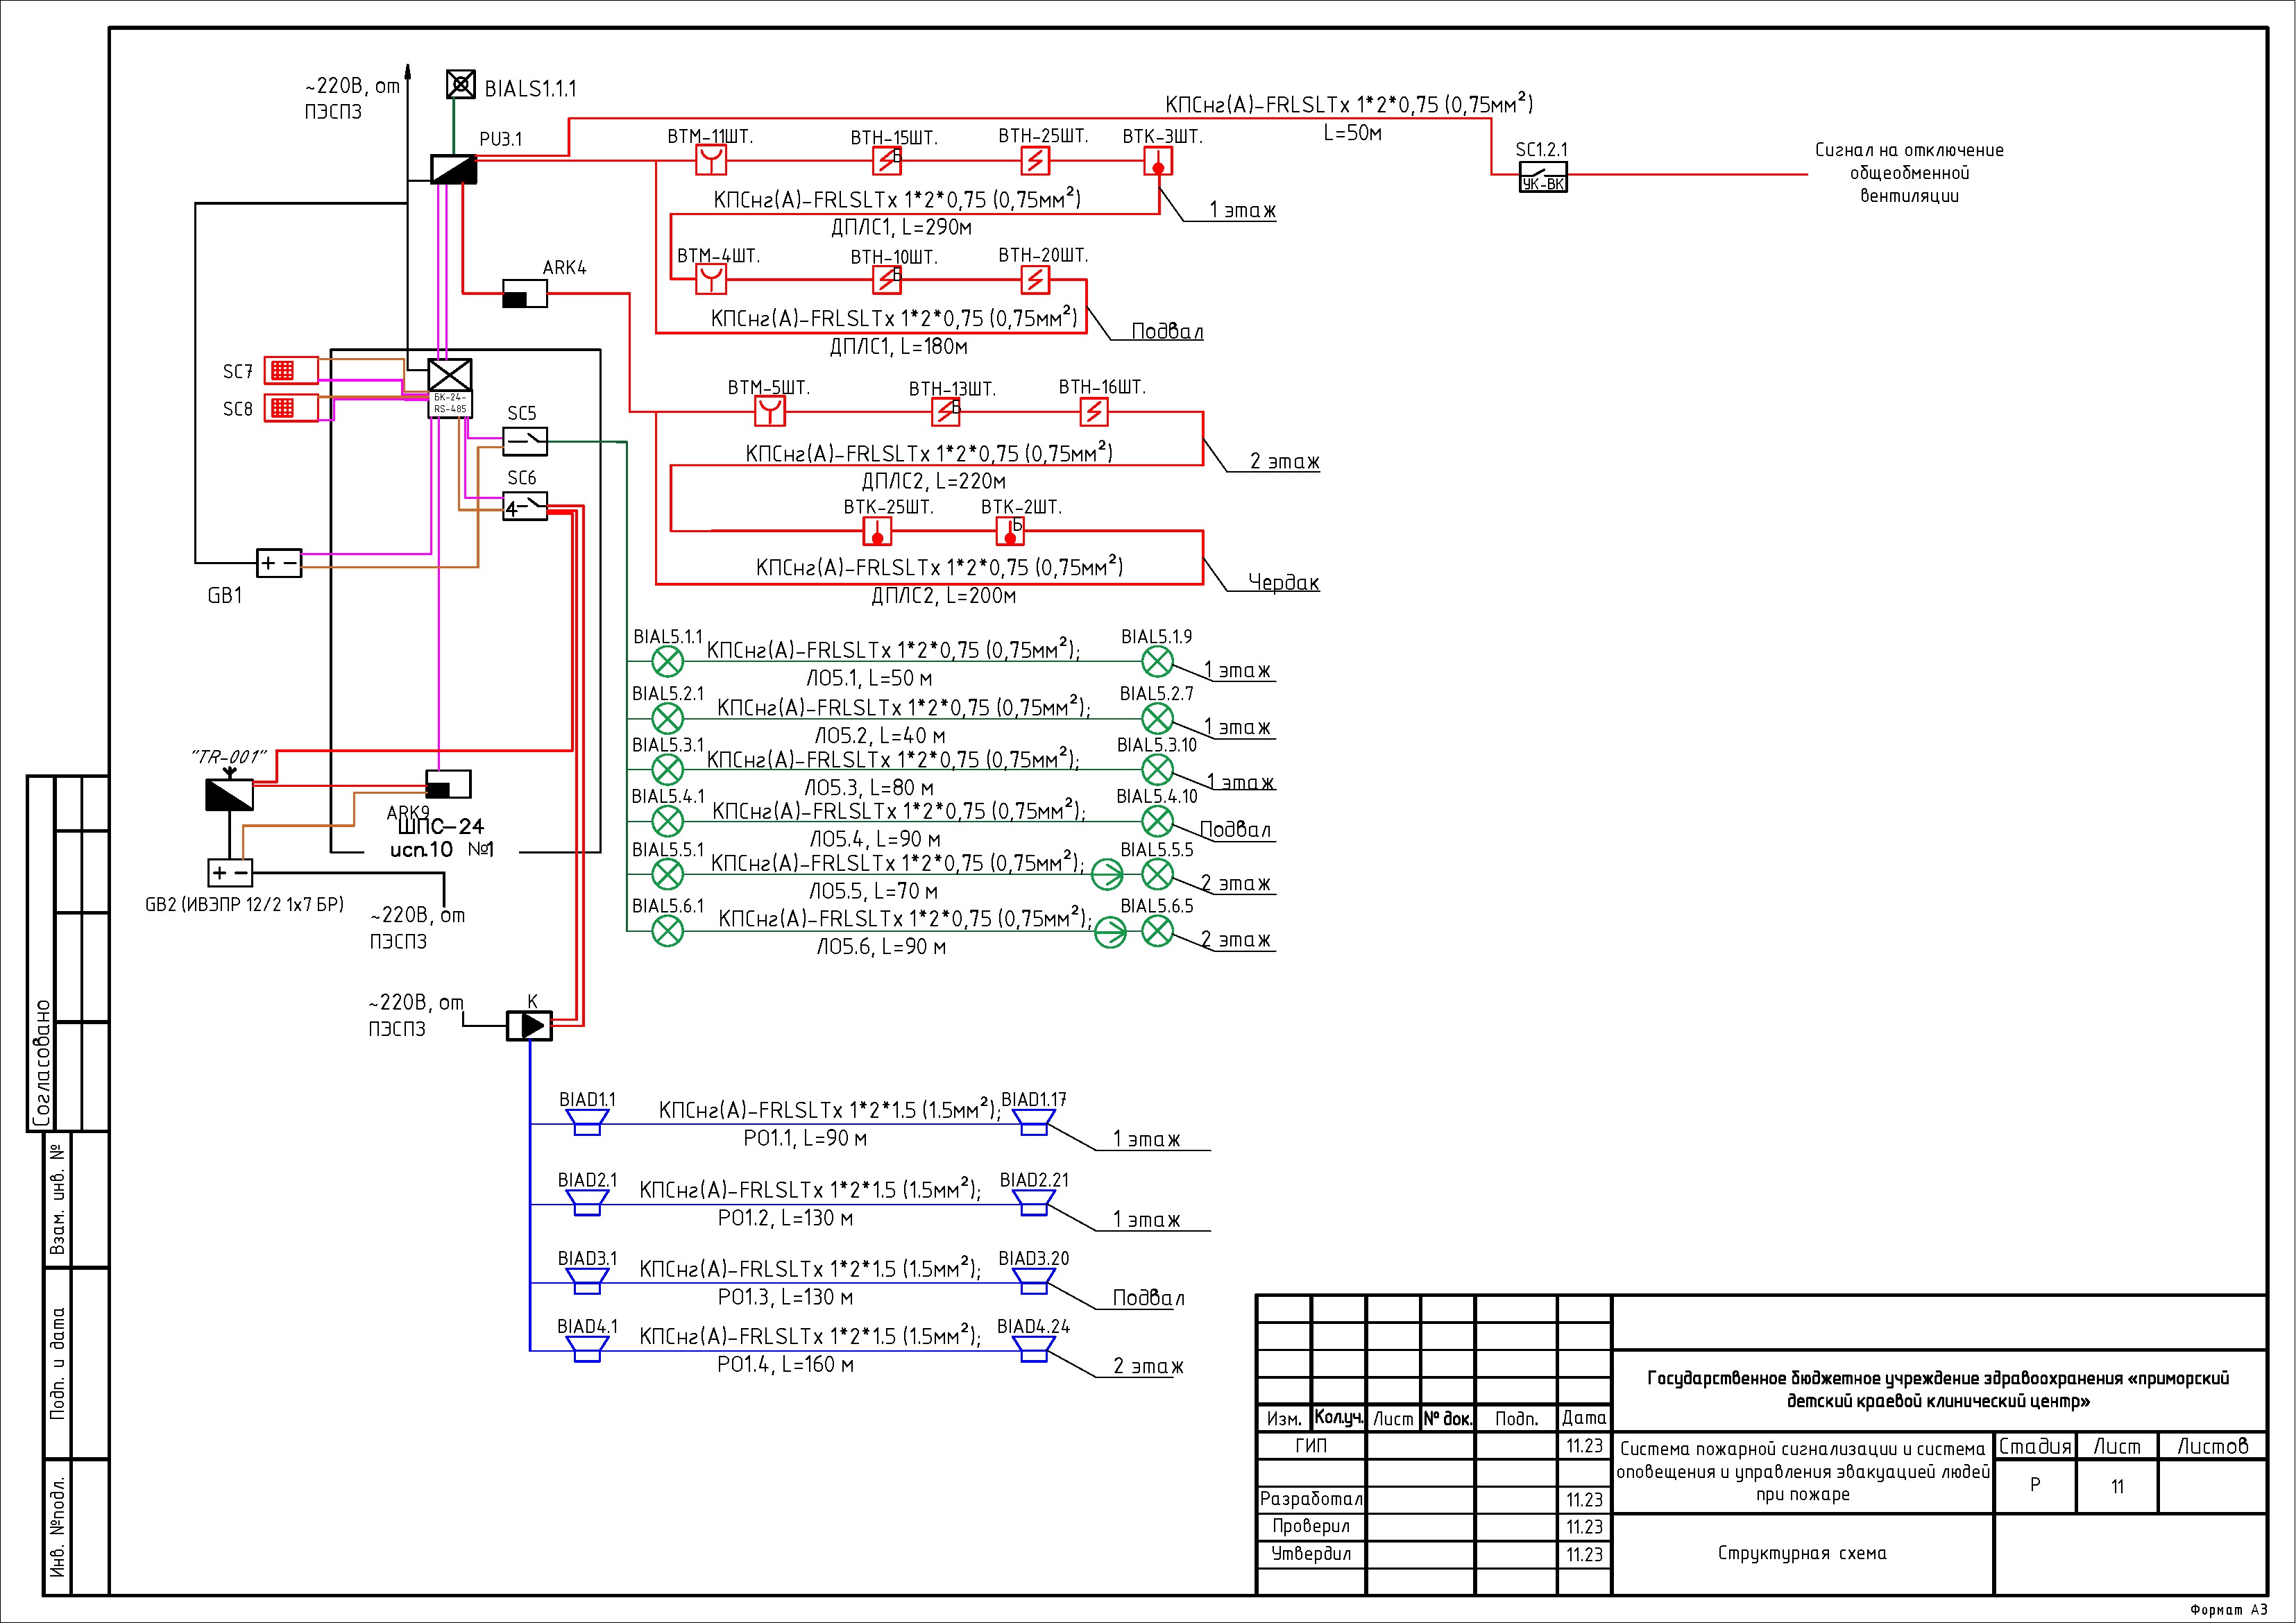Viewport: 2296px width, 1623px height.
Task: Click the ВТН-15ШТ detector symbol
Action: point(887,161)
